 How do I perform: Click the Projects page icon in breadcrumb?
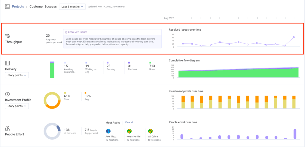tap(7, 7)
